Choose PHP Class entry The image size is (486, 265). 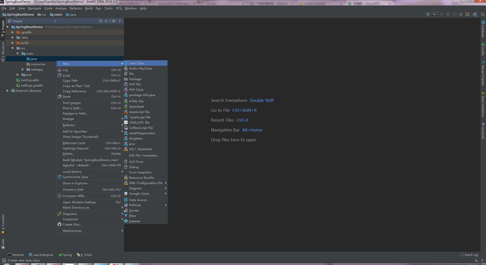tap(145, 90)
